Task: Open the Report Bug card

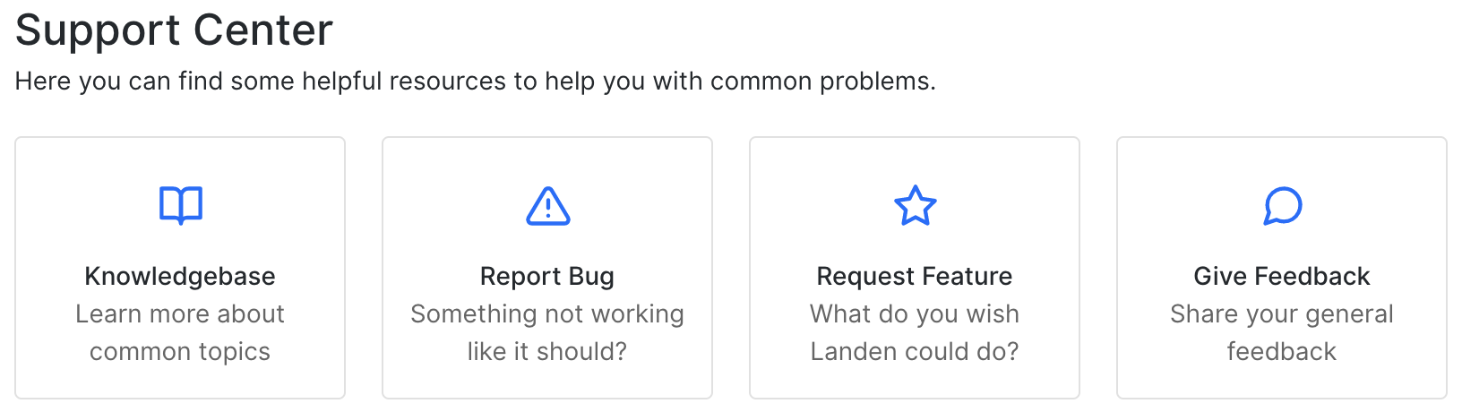Action: pos(547,268)
